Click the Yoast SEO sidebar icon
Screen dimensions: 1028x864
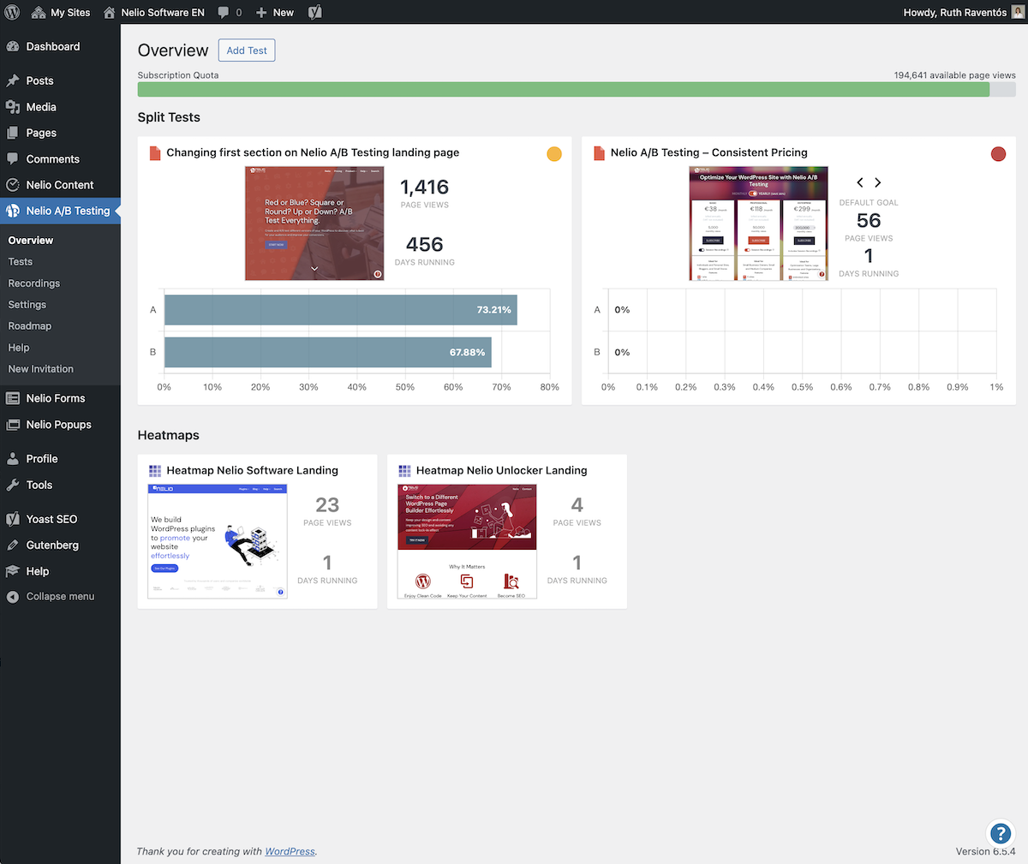coord(13,519)
